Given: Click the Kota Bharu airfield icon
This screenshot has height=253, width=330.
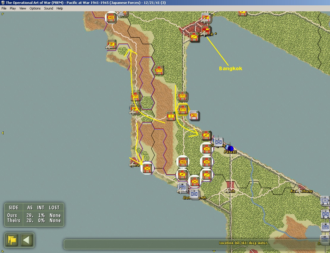Looking at the screenshot, I should click(x=299, y=191).
